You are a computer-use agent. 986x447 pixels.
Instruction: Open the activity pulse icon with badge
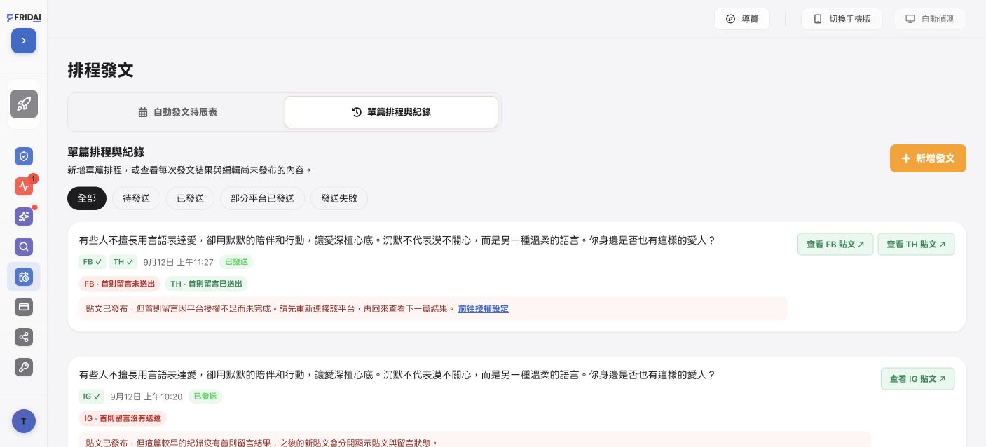tap(24, 186)
